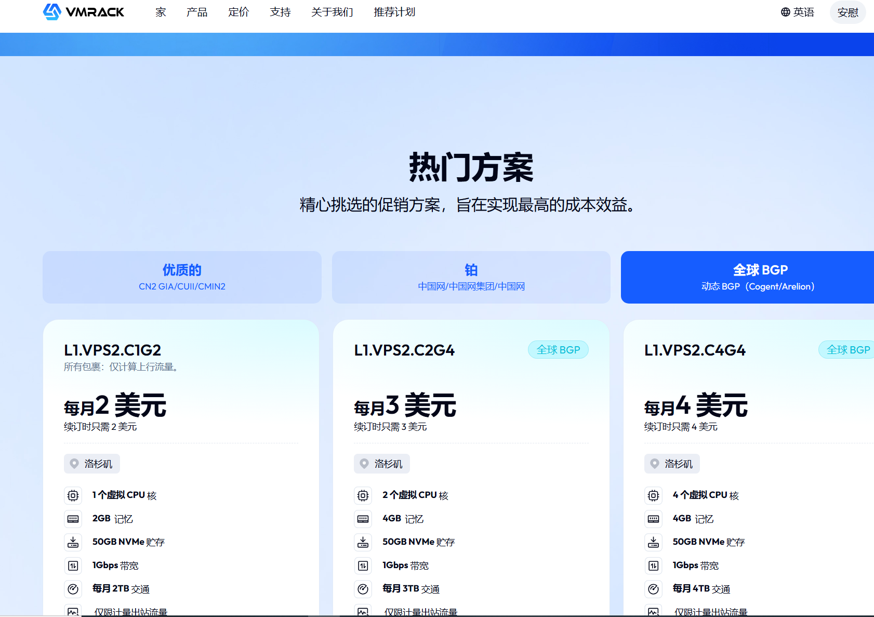Open the 支持 navigation menu
This screenshot has width=874, height=617.
coord(280,12)
